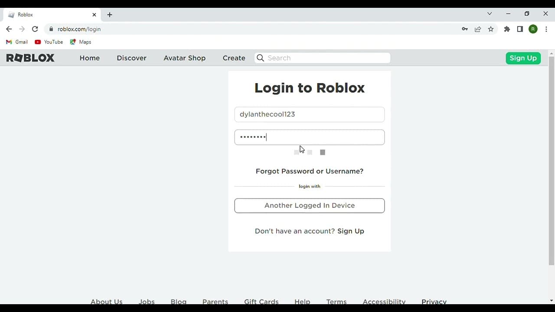Focus the username field with dylanthecool123

[310, 114]
